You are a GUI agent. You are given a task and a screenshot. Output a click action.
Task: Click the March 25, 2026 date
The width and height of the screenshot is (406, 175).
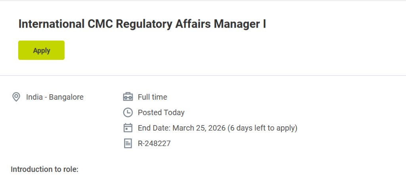click(x=199, y=128)
